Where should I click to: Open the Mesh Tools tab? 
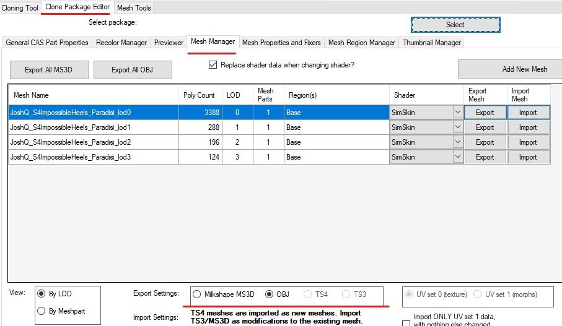pyautogui.click(x=134, y=7)
